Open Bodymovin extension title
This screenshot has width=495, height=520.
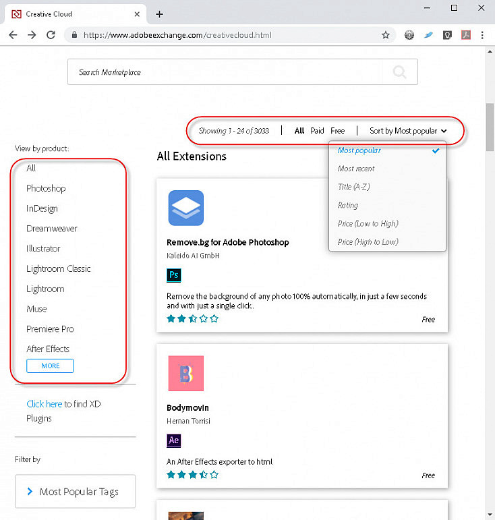click(x=187, y=408)
